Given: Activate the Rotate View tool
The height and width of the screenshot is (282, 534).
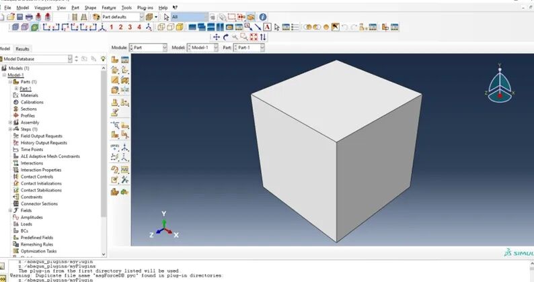Looking at the screenshot, I should click(x=225, y=37).
